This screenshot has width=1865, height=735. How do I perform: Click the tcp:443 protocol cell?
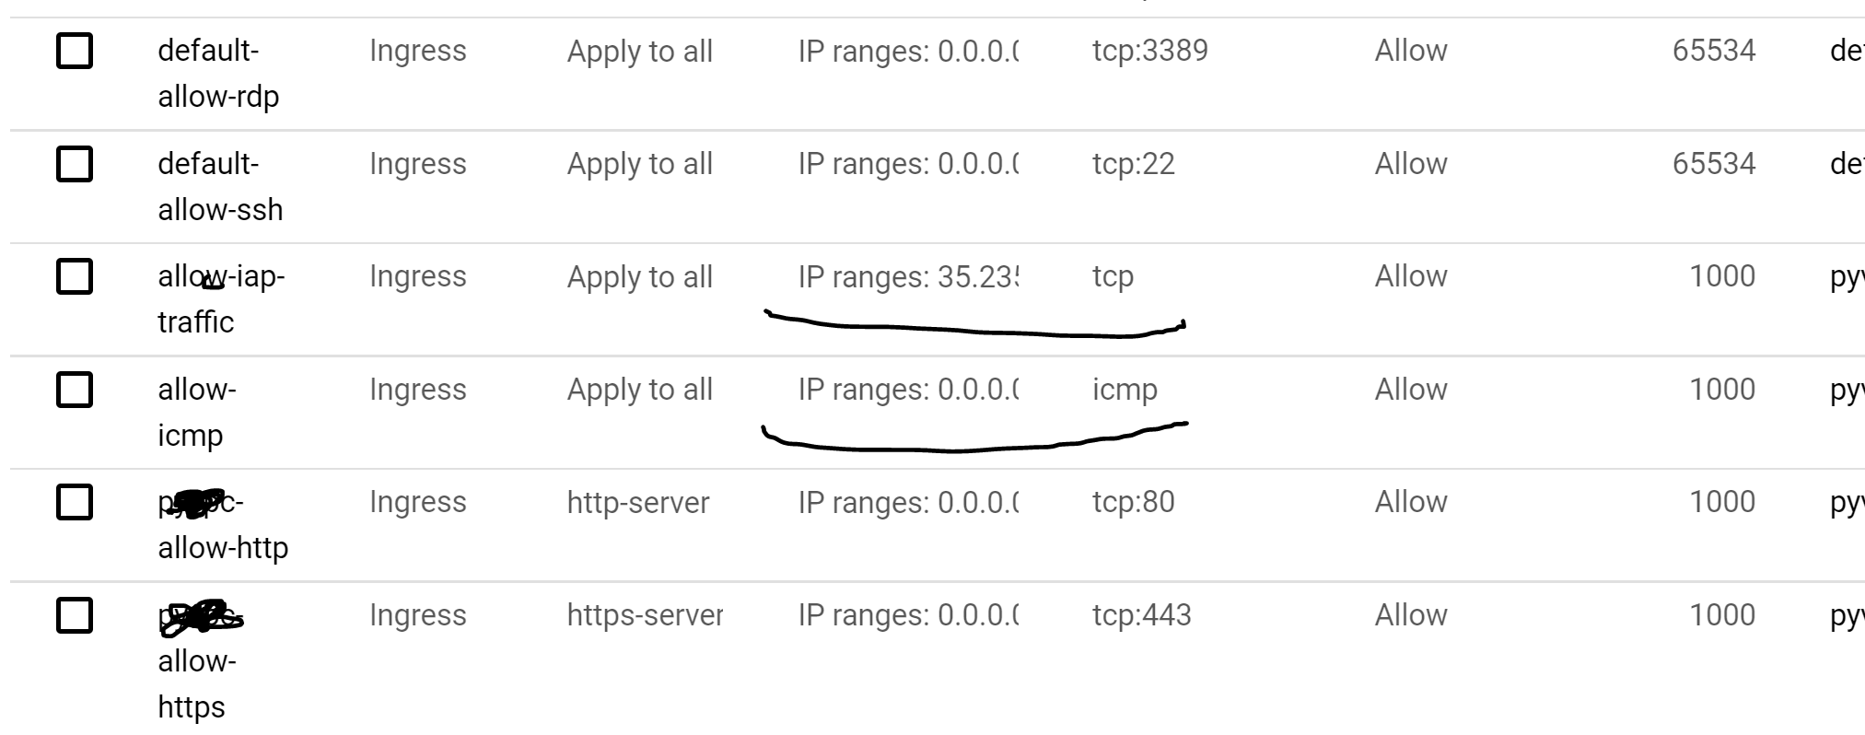1142,615
